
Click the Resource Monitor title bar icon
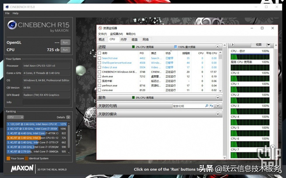[100, 28]
